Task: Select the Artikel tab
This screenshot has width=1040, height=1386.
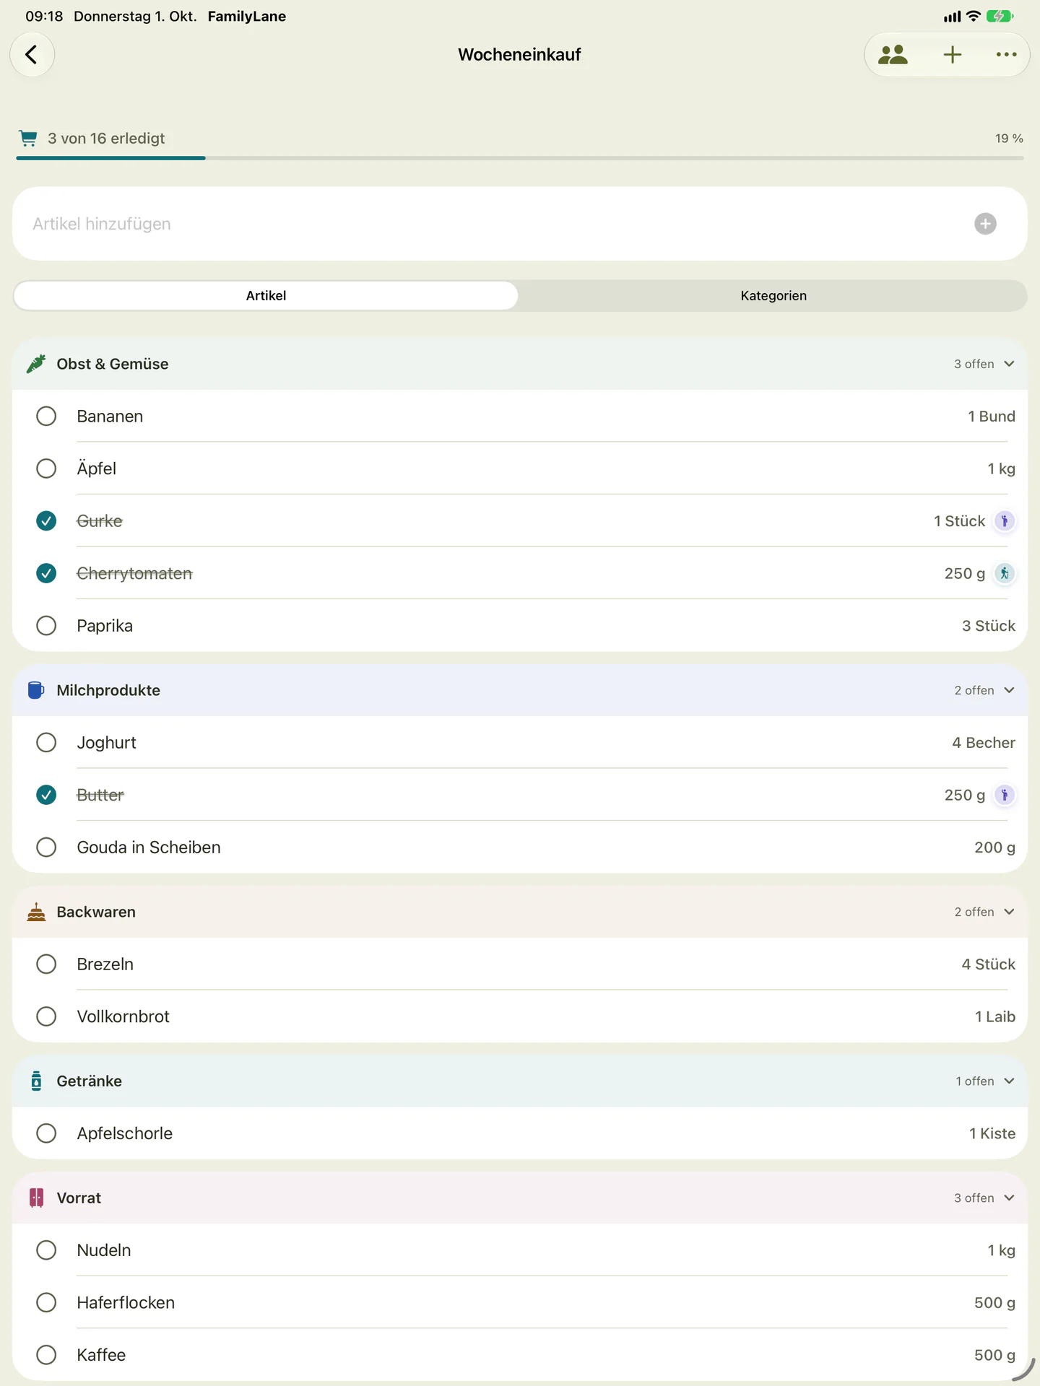Action: click(x=266, y=296)
